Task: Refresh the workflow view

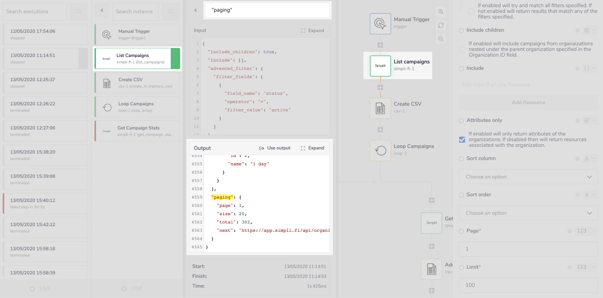Action: [441, 25]
